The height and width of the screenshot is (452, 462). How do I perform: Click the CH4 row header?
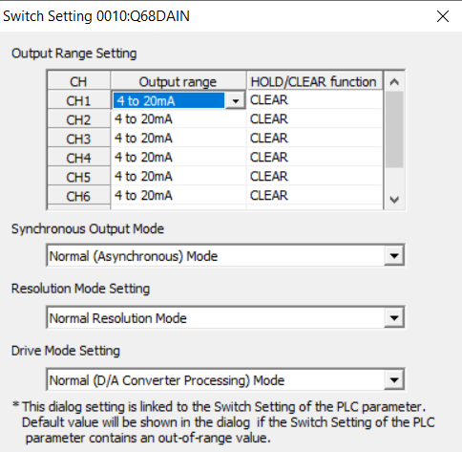coord(79,158)
